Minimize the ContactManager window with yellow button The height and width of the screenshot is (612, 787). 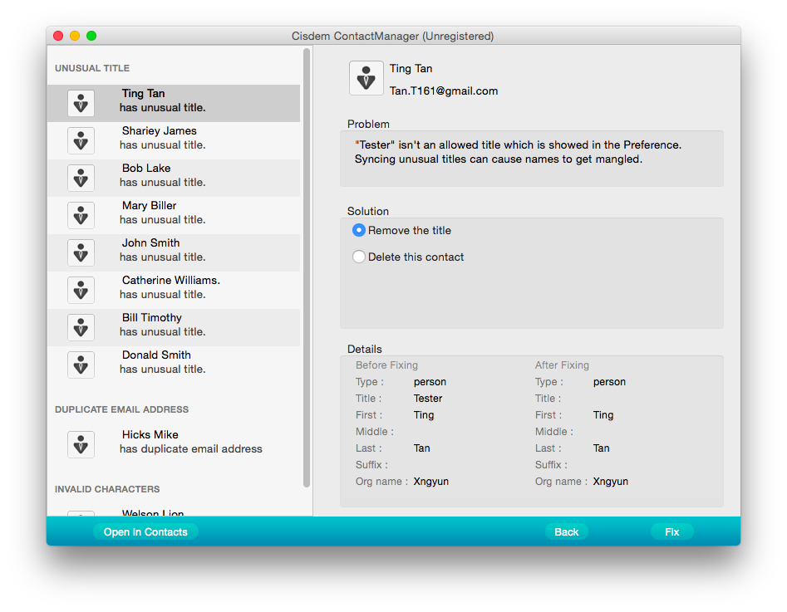[75, 36]
